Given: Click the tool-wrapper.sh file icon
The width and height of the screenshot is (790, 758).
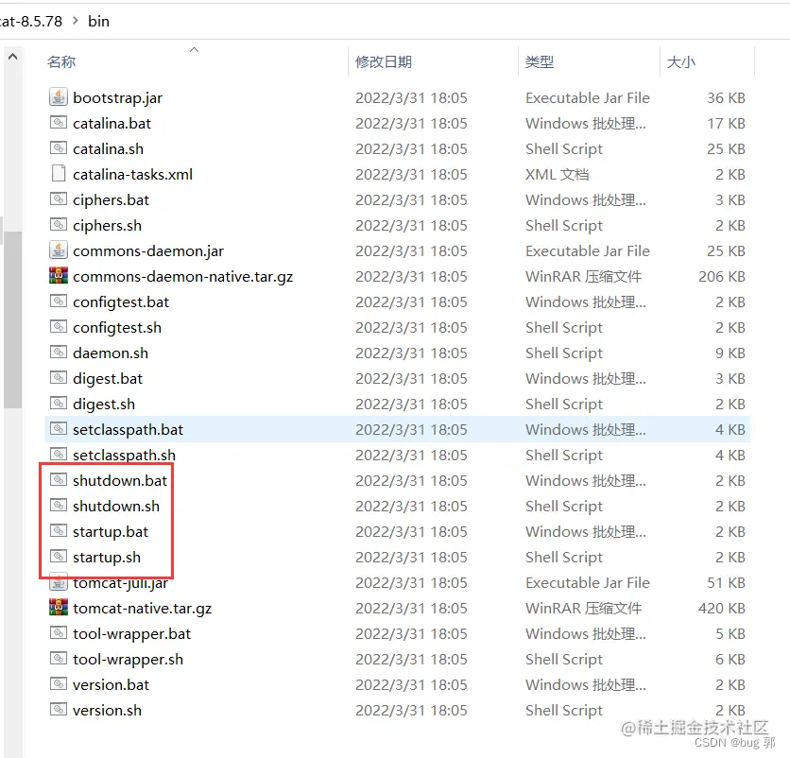Looking at the screenshot, I should (59, 659).
